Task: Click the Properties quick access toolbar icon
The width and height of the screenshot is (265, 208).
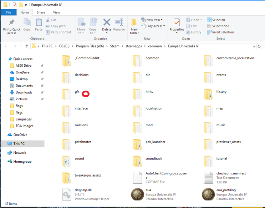Action: [x=15, y=5]
